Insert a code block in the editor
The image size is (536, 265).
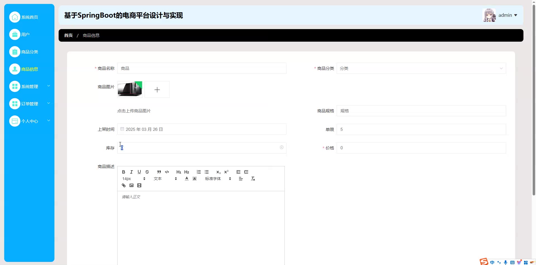tap(167, 172)
